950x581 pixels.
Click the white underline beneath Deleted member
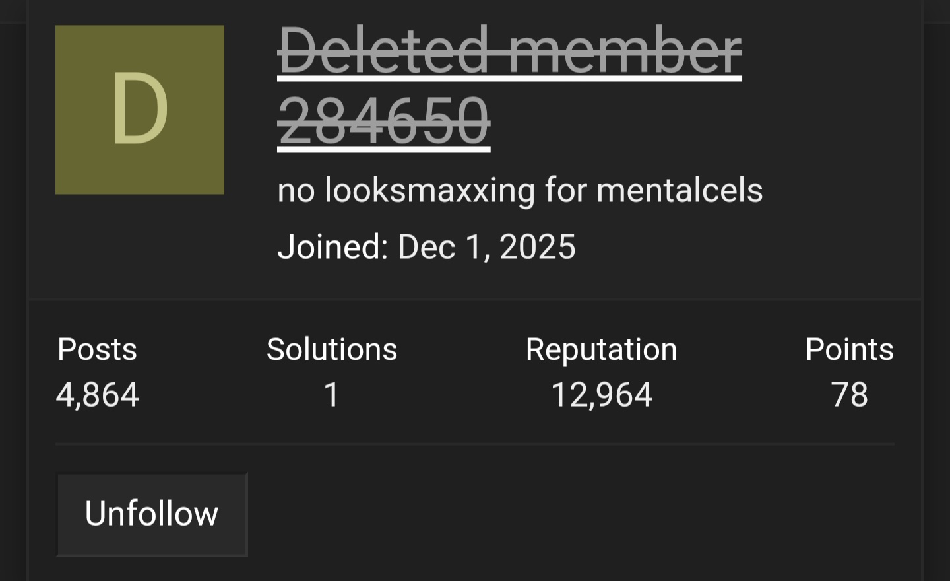coord(509,79)
